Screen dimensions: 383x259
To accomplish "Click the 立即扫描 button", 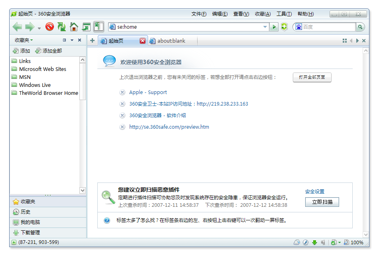I will point(322,202).
